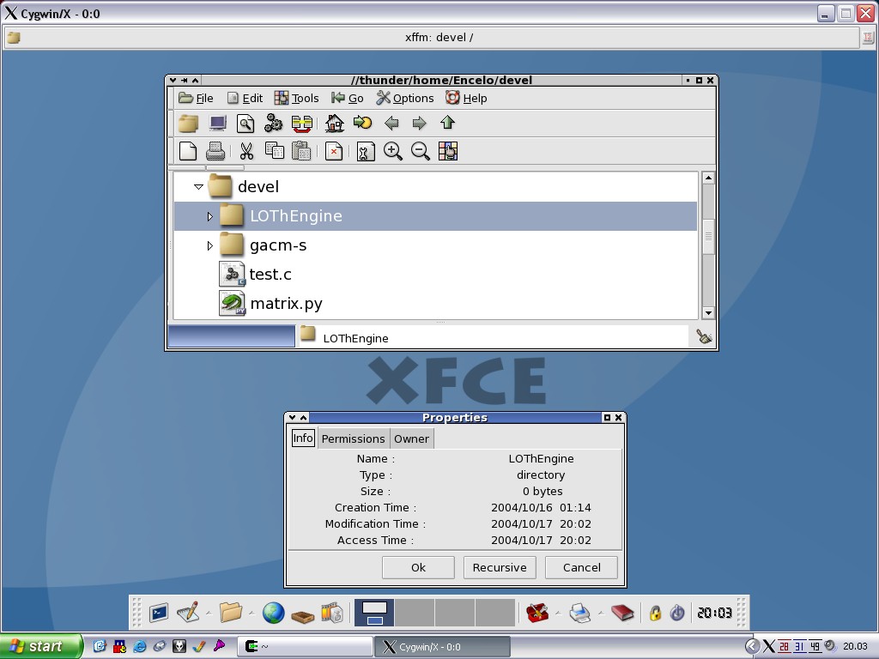The height and width of the screenshot is (659, 879).
Task: Switch to Cygwin/X taskbar button
Action: (x=442, y=647)
